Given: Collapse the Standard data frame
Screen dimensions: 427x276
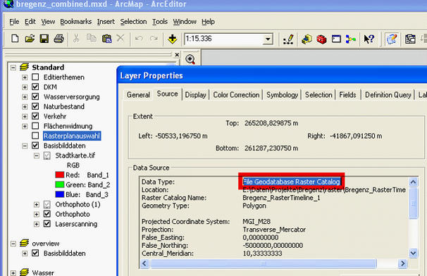Looking at the screenshot, I should 13,67.
